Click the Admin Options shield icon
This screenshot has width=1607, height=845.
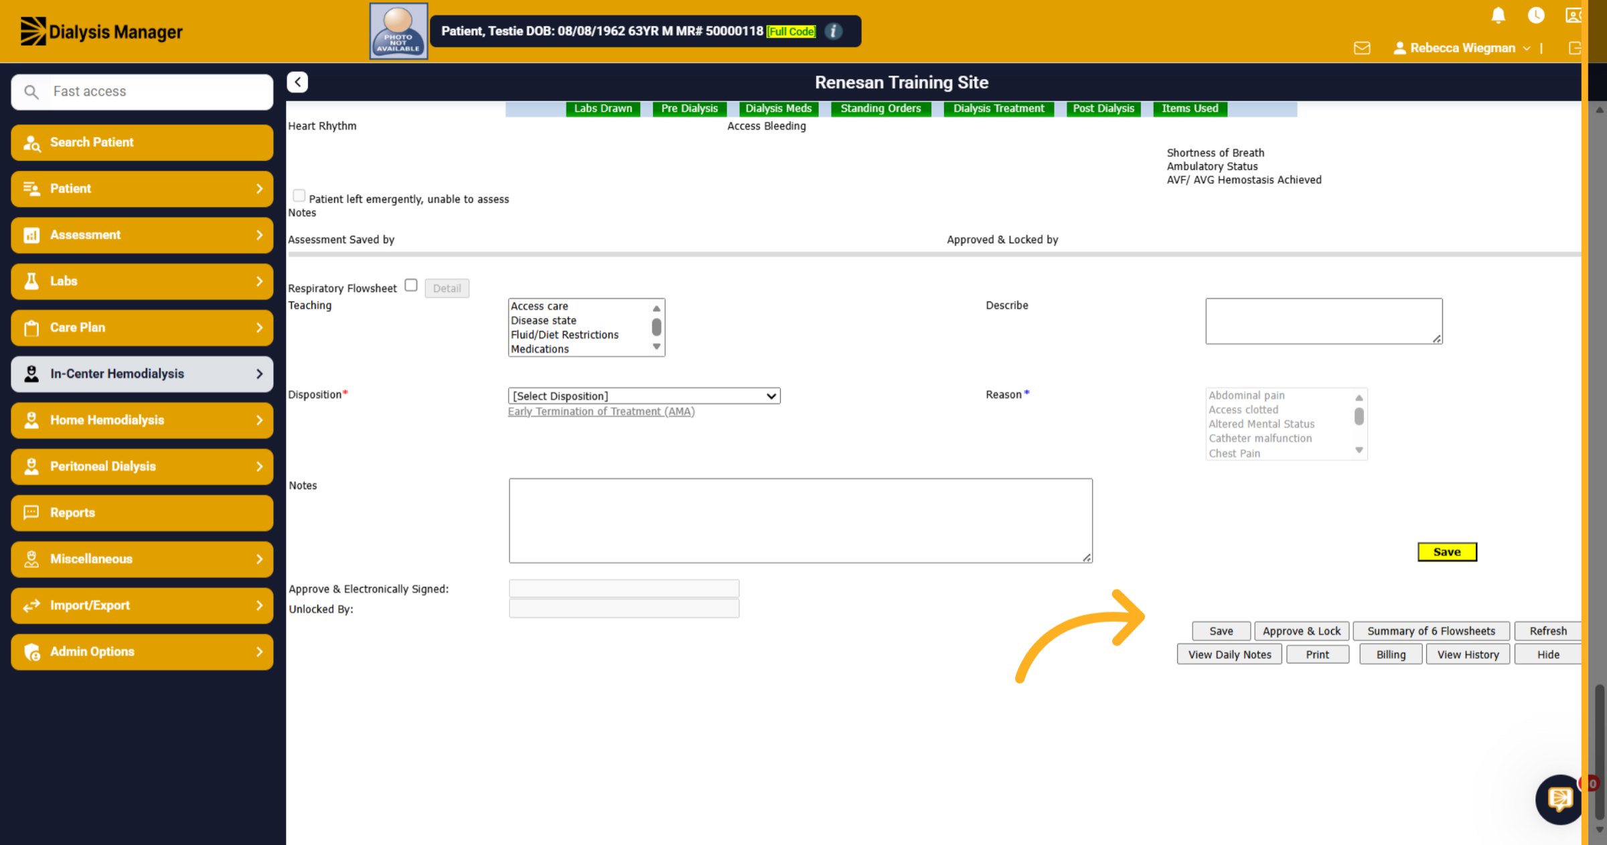click(31, 652)
